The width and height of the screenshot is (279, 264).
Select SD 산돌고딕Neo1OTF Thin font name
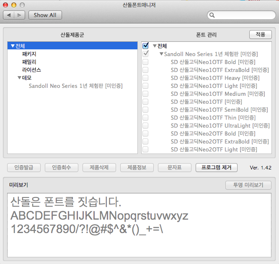(213, 118)
